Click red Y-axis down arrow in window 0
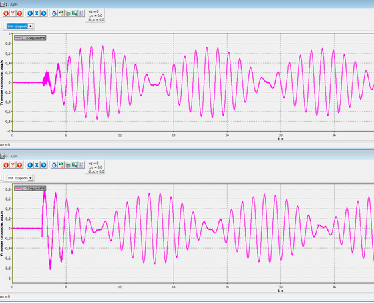Viewport: 374px width, 303px height. (x=6, y=165)
